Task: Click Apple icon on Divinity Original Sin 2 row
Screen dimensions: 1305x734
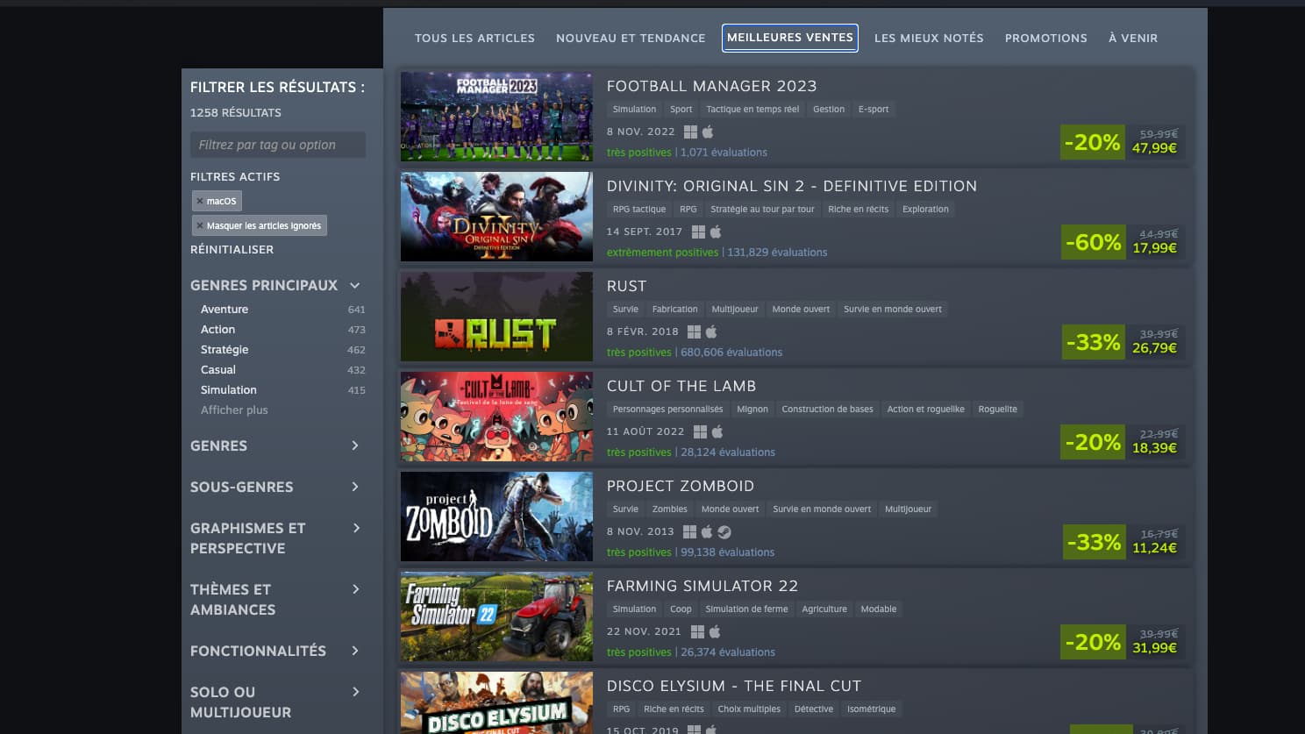Action: [716, 232]
